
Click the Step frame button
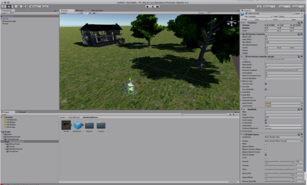coord(158,6)
